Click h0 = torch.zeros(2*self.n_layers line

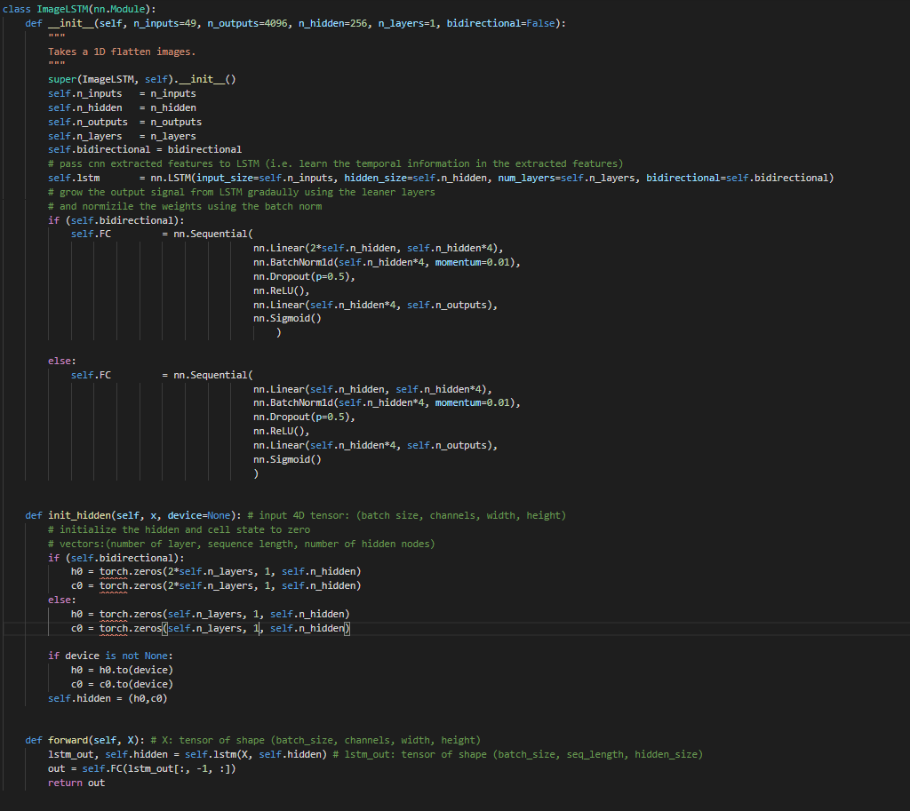click(215, 571)
